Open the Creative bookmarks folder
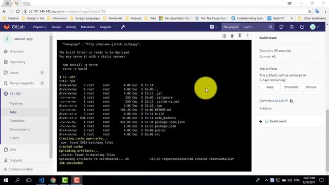This screenshot has height=185, width=329. pyautogui.click(x=11, y=18)
